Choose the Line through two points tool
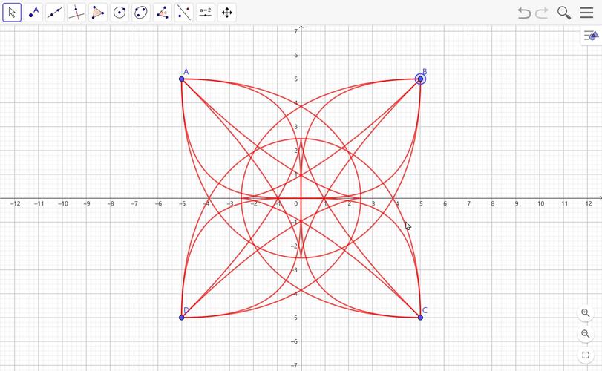Image resolution: width=602 pixels, height=371 pixels. click(55, 13)
